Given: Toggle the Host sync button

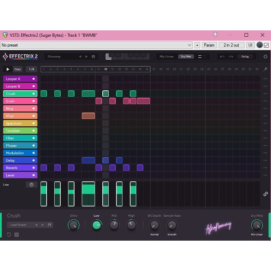Looking at the screenshot, I should pyautogui.click(x=18, y=70).
